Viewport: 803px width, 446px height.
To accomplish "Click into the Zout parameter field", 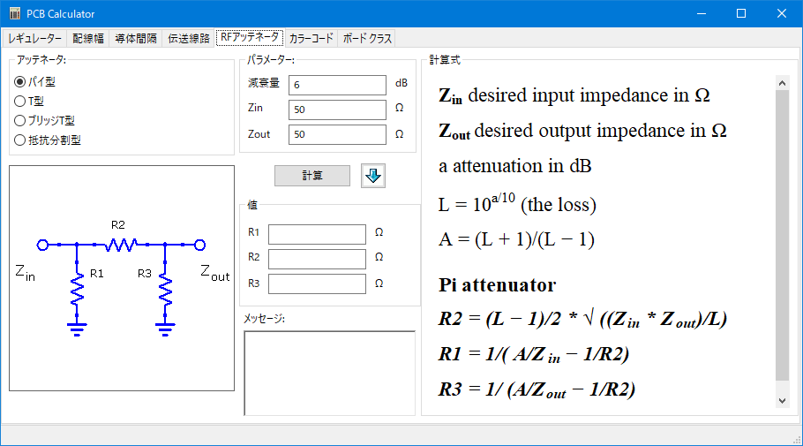I will click(x=337, y=134).
